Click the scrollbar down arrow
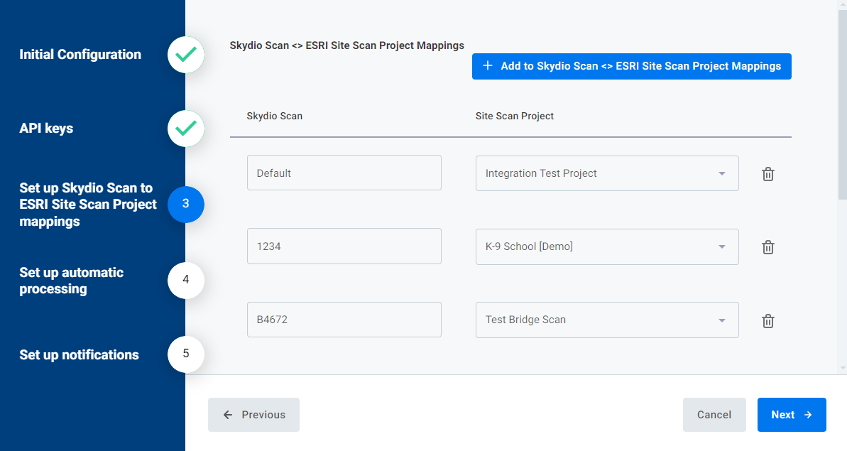Screen dimensions: 847x451 pos(843,369)
